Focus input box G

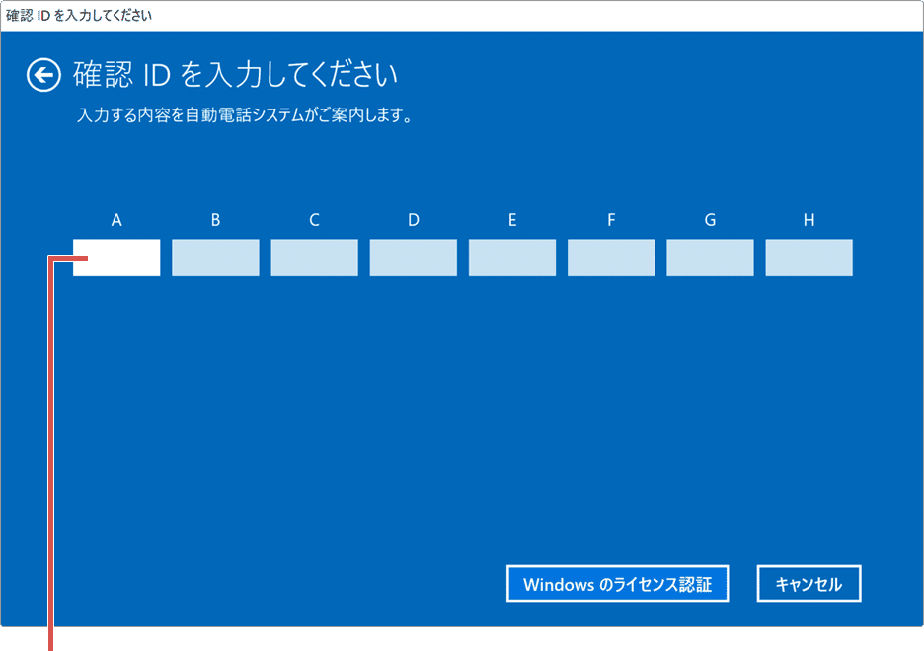(x=710, y=256)
